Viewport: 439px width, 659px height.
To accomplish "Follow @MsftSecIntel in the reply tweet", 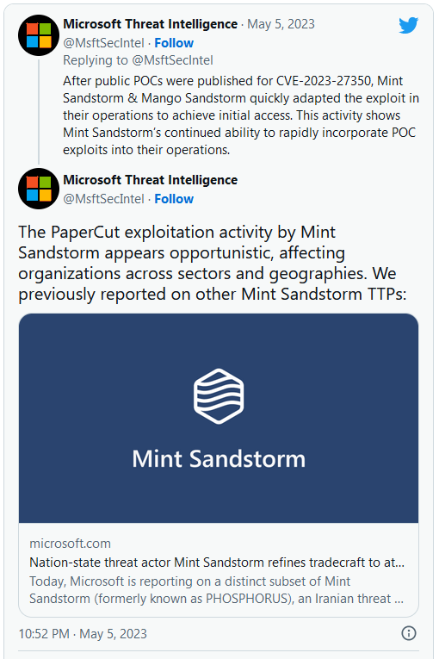I will [x=174, y=43].
